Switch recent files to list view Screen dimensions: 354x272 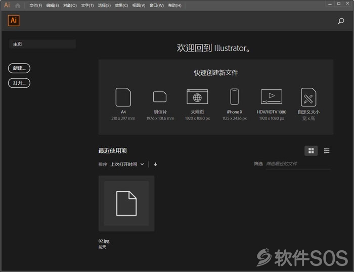pyautogui.click(x=327, y=151)
